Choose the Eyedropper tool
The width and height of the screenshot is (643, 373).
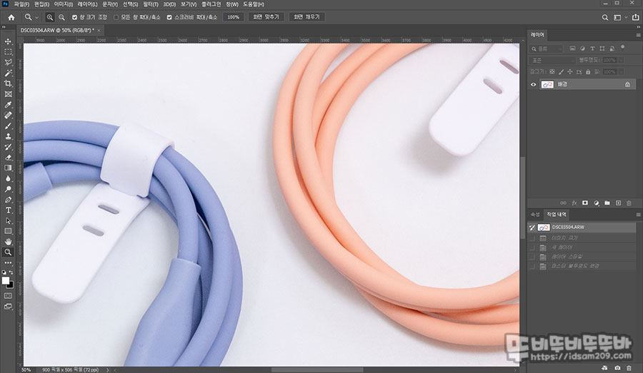click(x=8, y=105)
